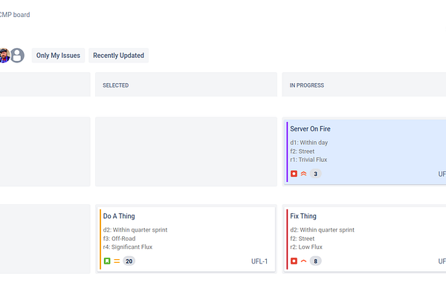
Task: Open the Server On Fire card
Action: (x=365, y=151)
